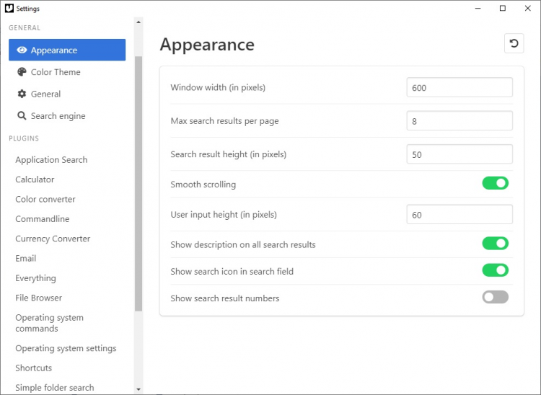Click the magnifier icon for Search engine
Screen dimensions: 541x395
22,115
